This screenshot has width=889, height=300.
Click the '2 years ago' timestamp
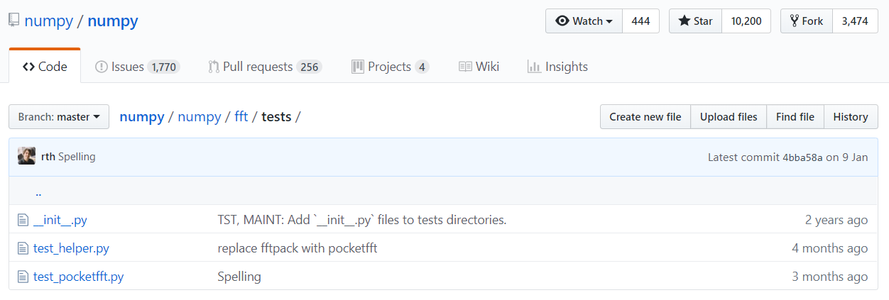pos(836,220)
